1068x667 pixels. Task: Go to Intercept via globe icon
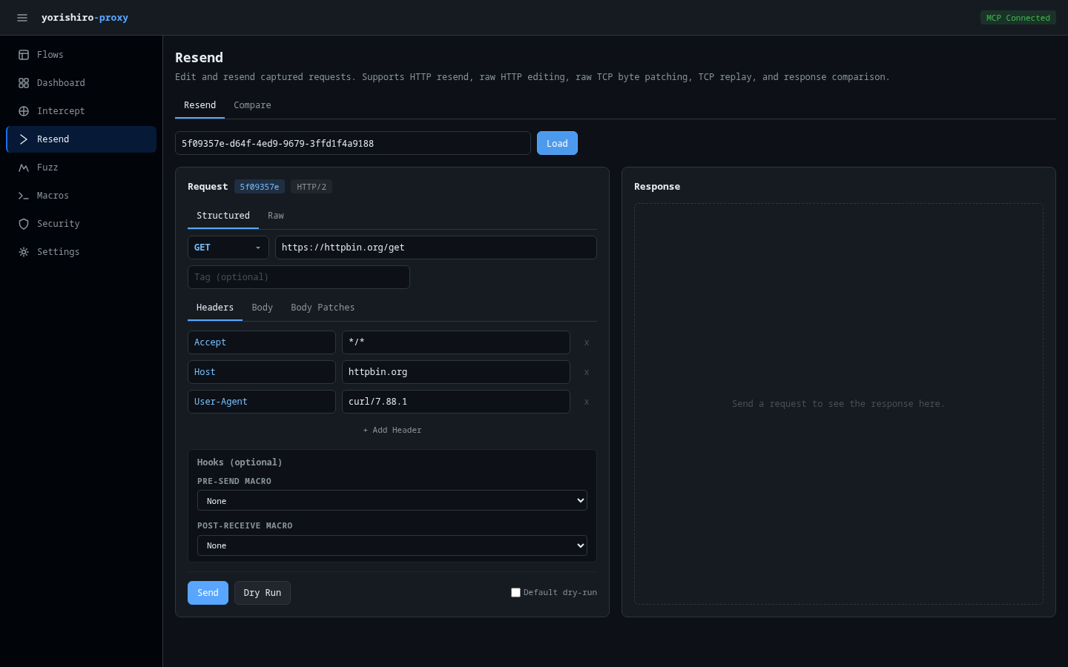click(x=24, y=111)
